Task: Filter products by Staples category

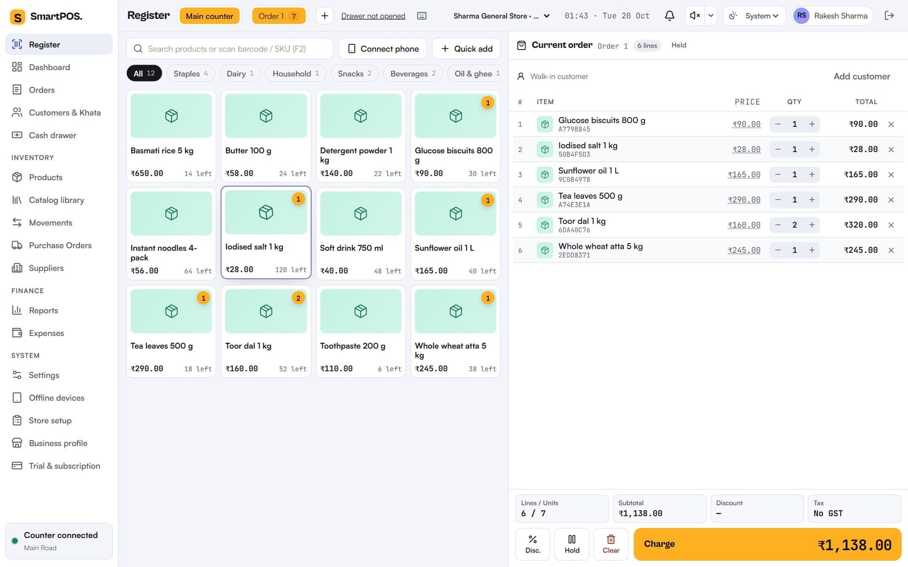Action: pos(191,73)
